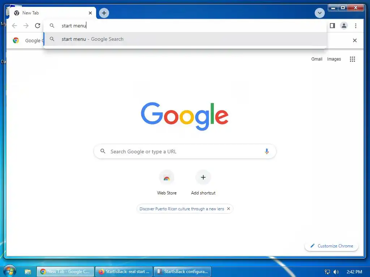
Task: Open the Google apps grid
Action: [352, 59]
